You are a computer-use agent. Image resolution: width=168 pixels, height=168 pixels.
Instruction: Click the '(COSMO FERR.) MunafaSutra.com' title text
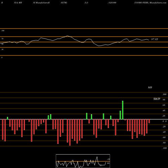point(150,3)
